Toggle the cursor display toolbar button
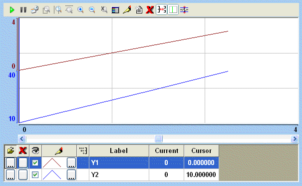This screenshot has height=186, width=302. [173, 9]
